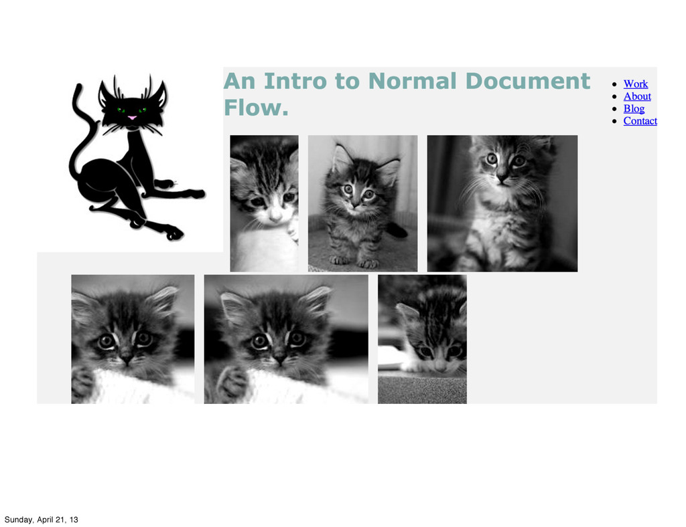Open the Work link
Viewport: 686px width, 527px height.
pyautogui.click(x=635, y=84)
